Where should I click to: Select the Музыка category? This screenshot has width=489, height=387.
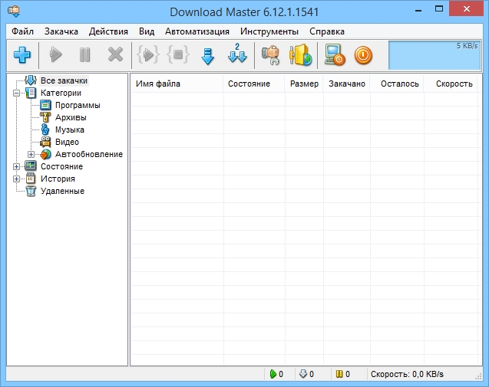tap(69, 130)
